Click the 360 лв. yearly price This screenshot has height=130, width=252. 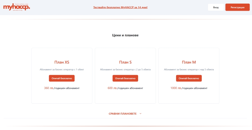click(49, 88)
